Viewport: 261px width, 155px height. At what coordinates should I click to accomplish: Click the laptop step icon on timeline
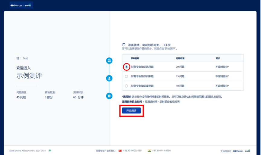109,61
